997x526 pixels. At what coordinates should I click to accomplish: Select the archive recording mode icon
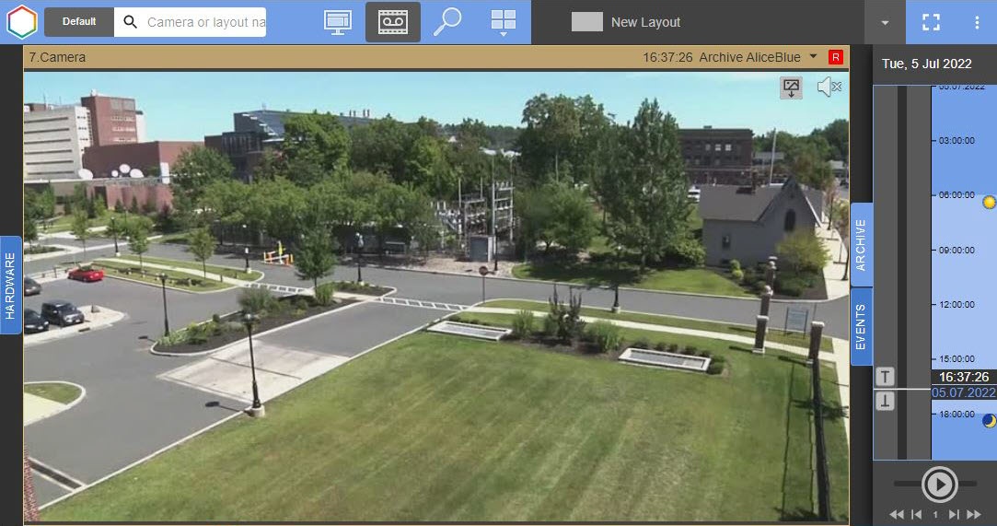coord(393,22)
